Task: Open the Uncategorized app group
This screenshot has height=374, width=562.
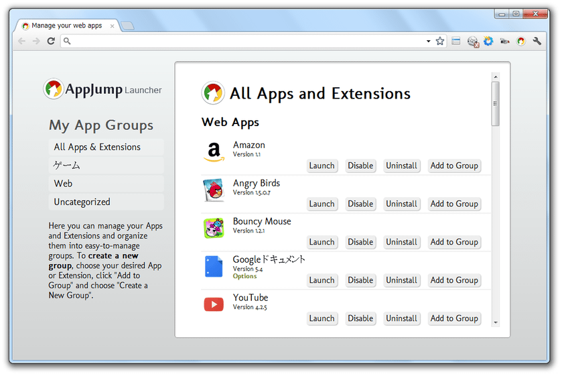Action: pyautogui.click(x=106, y=202)
